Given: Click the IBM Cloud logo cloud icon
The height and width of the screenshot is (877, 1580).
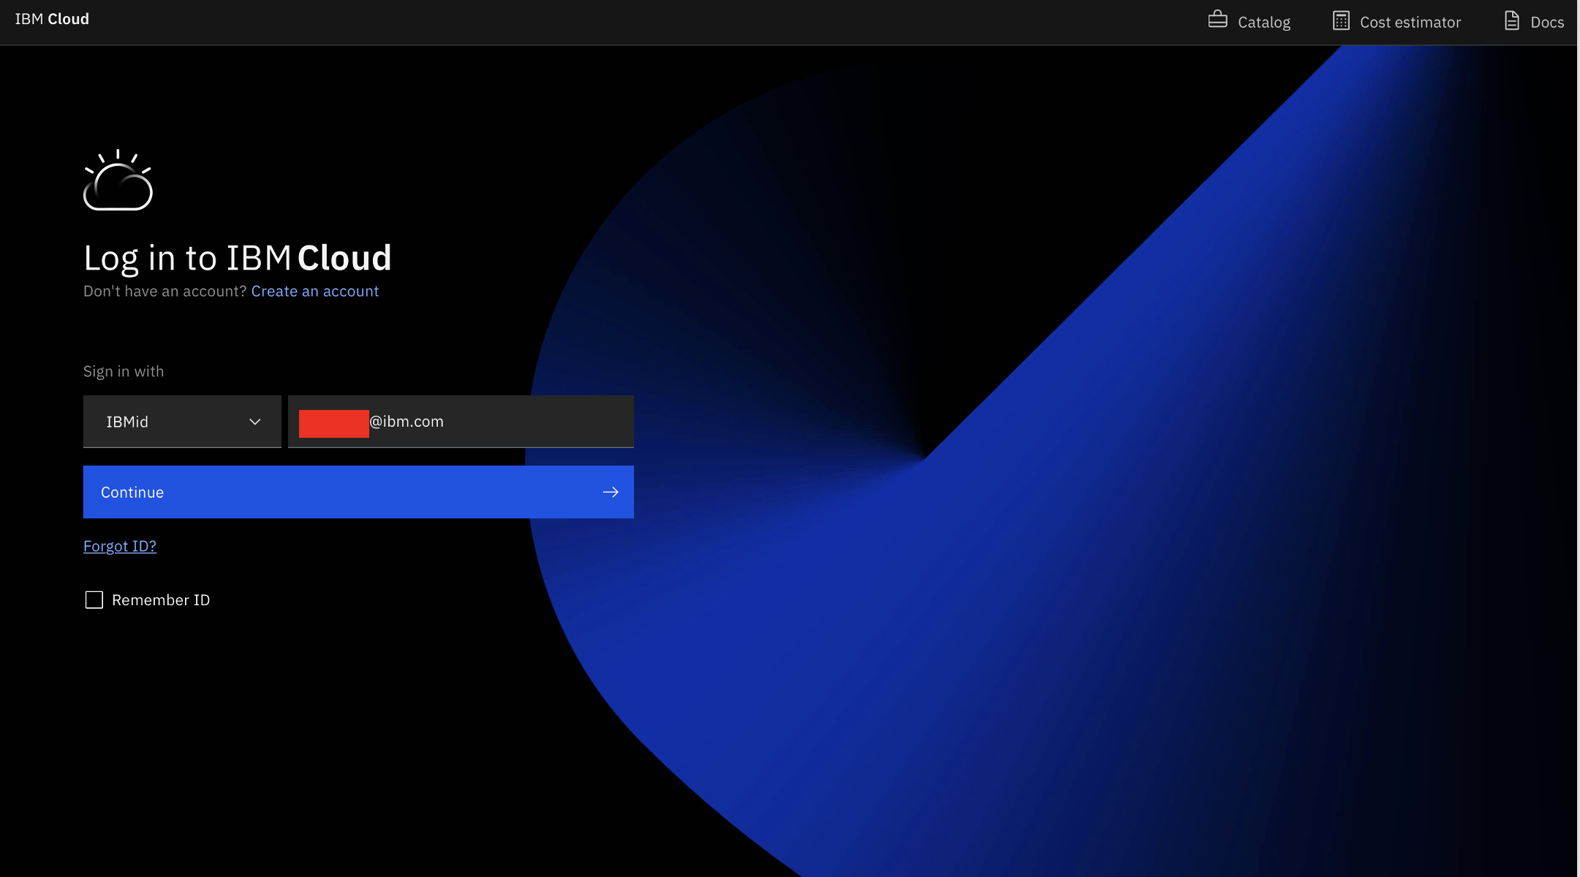Looking at the screenshot, I should (x=117, y=181).
